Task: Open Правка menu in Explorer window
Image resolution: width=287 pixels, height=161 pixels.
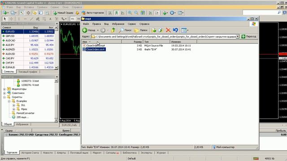Action: coord(96,24)
